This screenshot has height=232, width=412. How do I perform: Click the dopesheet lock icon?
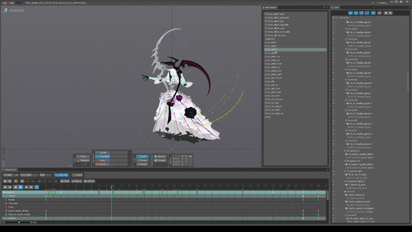(22, 181)
